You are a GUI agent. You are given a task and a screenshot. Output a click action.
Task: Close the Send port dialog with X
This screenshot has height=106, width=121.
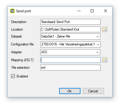[x=106, y=11]
